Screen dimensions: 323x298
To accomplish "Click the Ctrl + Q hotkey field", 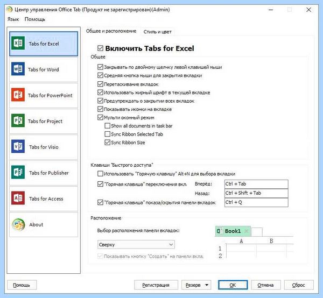I will [256, 202].
